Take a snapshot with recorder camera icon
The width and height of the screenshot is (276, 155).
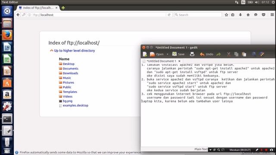271,150
